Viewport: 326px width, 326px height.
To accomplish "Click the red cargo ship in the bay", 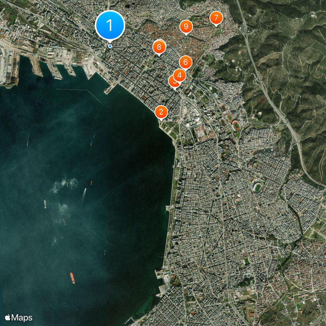I will pos(73,276).
